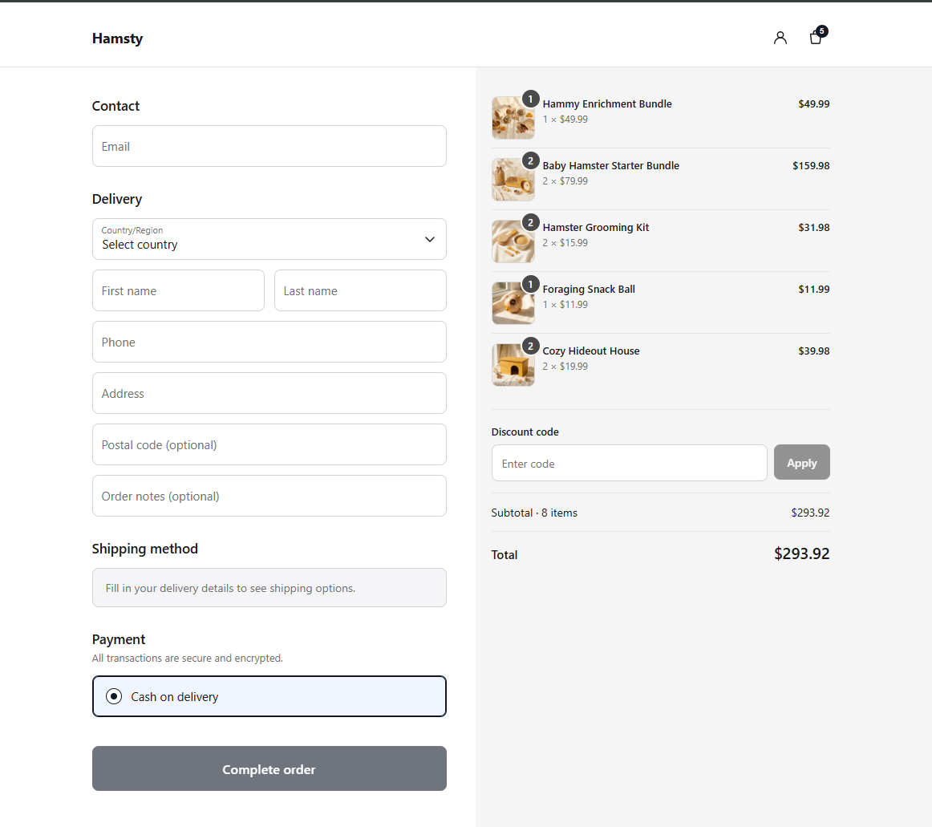932x827 pixels.
Task: Expand the Country/Region dropdown
Action: coord(269,239)
